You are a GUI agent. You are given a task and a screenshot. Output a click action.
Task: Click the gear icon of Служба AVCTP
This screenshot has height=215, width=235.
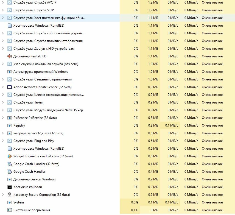(9, 2)
